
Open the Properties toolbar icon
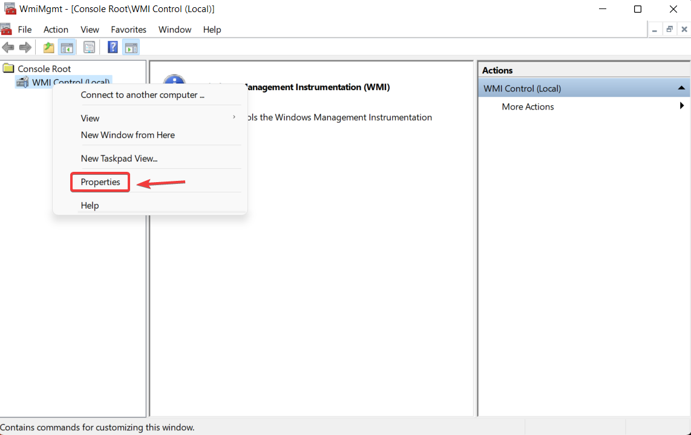pyautogui.click(x=89, y=47)
